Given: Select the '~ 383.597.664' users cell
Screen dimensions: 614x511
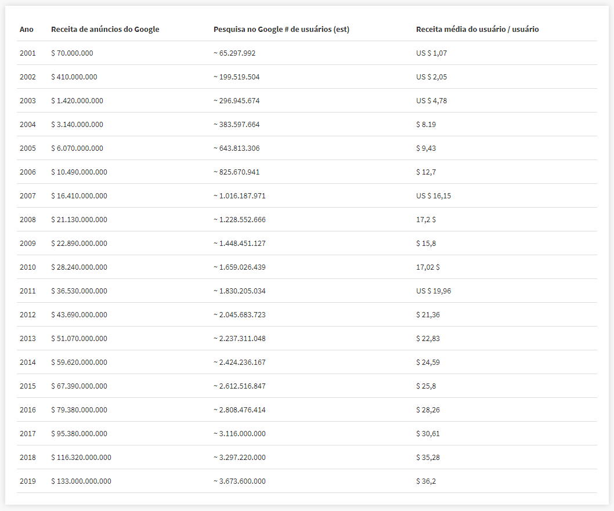Looking at the screenshot, I should tap(237, 125).
